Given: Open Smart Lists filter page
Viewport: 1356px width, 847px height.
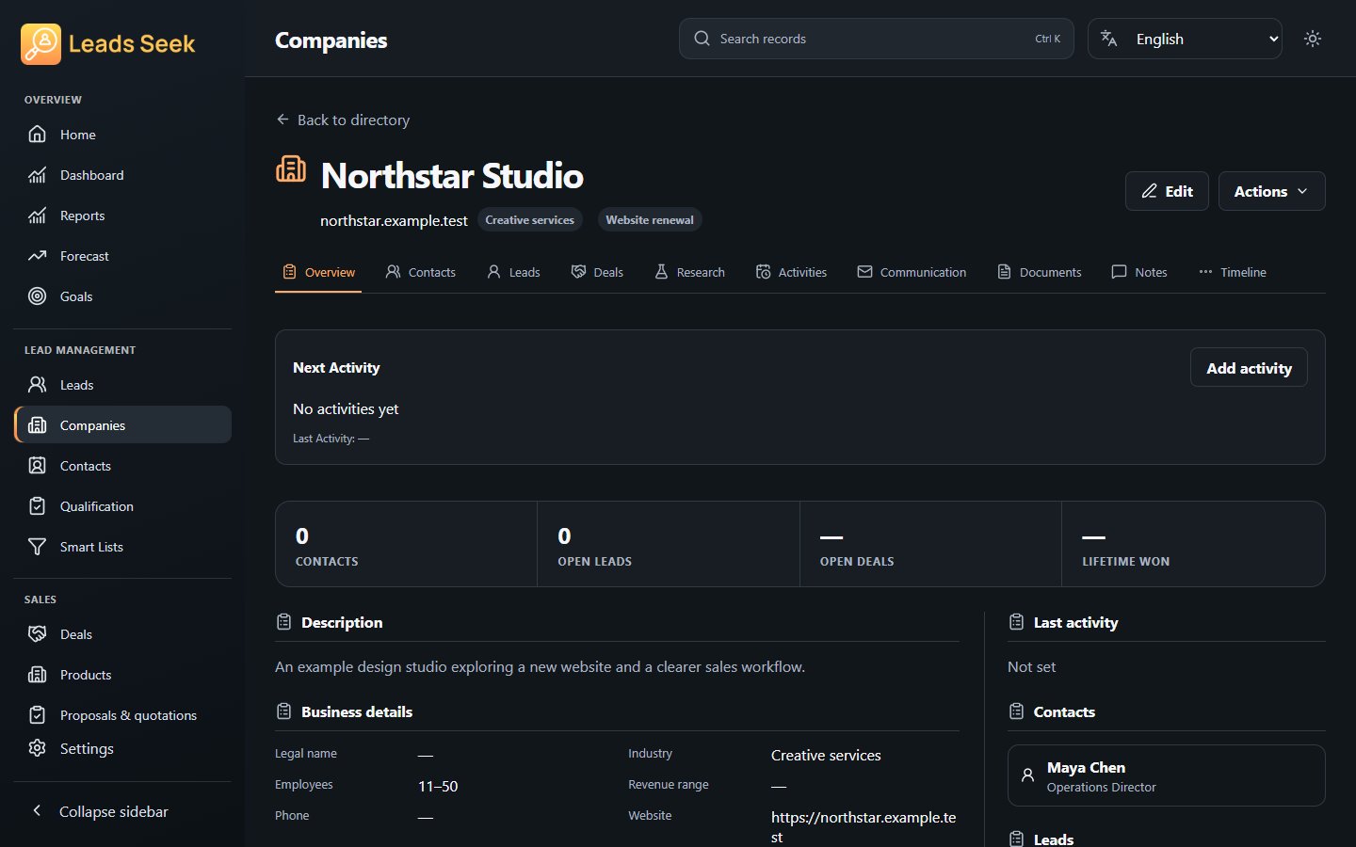Looking at the screenshot, I should click(122, 547).
